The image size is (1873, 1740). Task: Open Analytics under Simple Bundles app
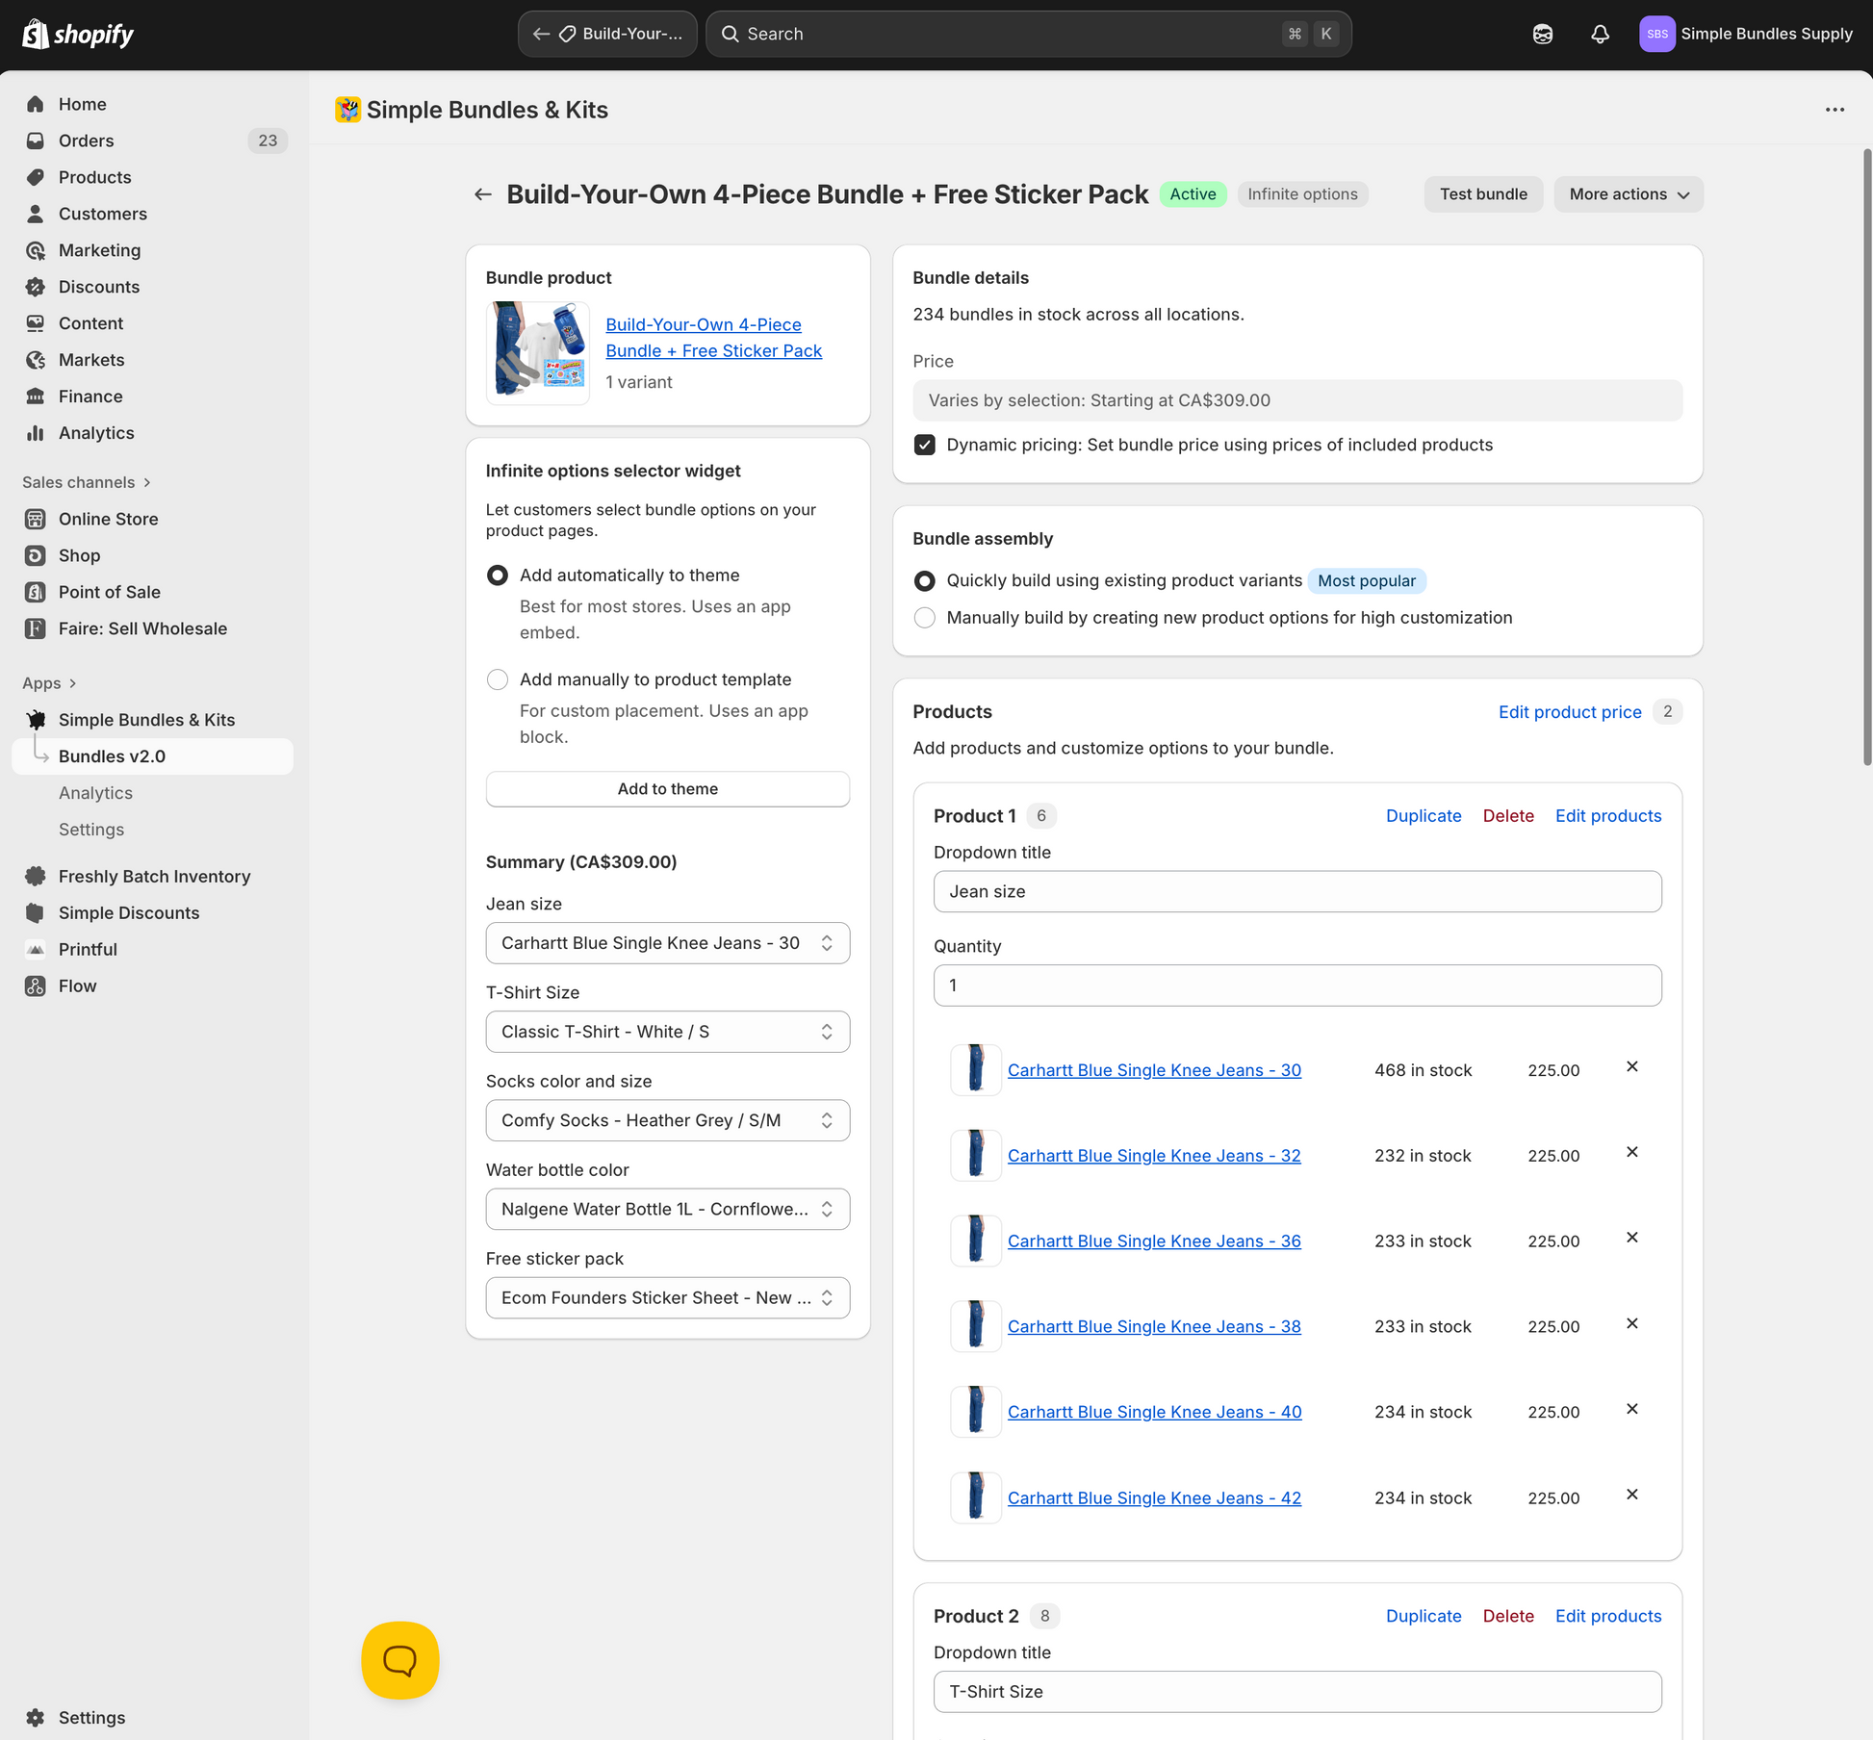(95, 793)
